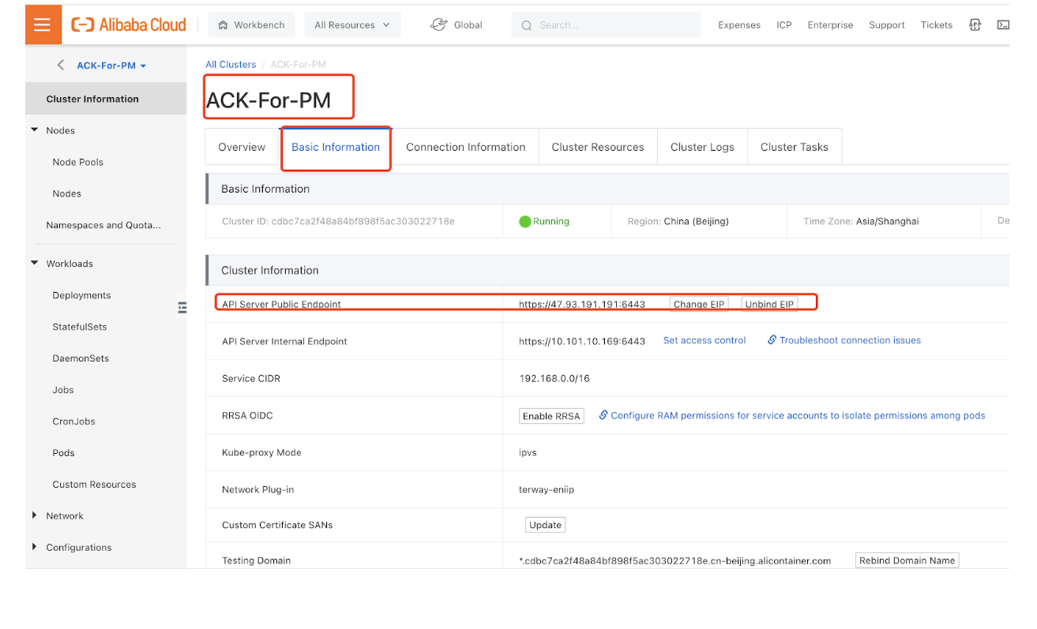Collapse the sidebar using the handle icon
Image resolution: width=1037 pixels, height=629 pixels.
pyautogui.click(x=182, y=308)
